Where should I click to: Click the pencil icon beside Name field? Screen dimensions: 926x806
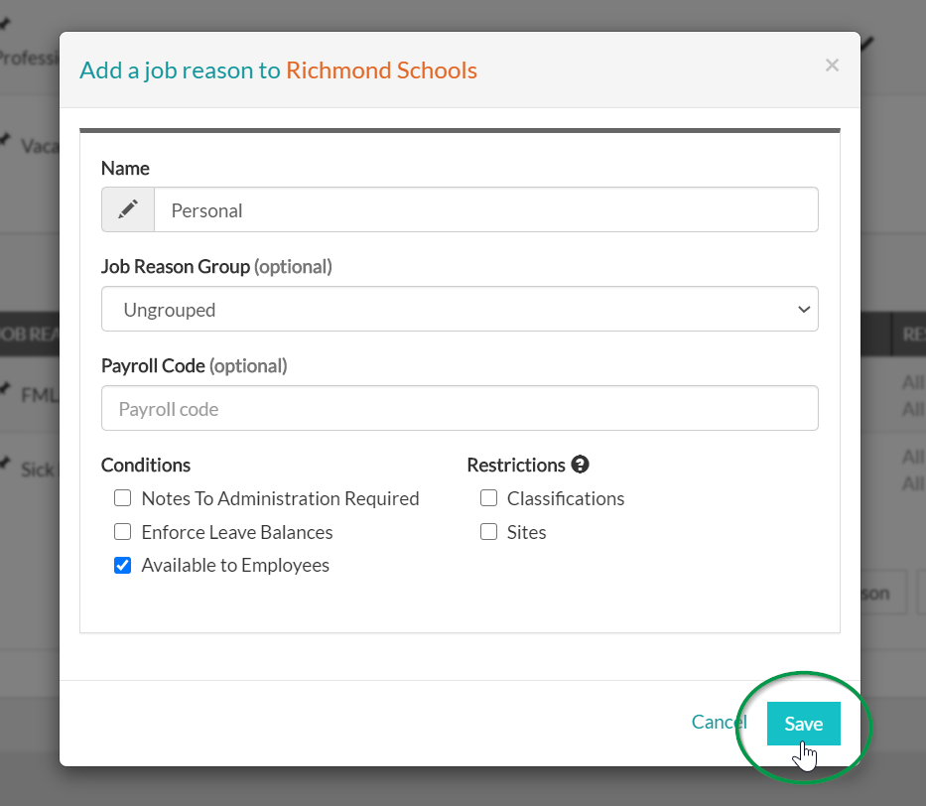(x=128, y=209)
